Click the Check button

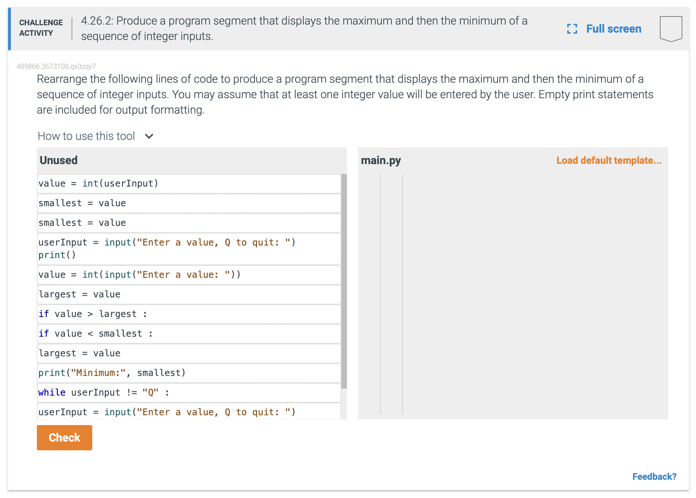point(64,437)
